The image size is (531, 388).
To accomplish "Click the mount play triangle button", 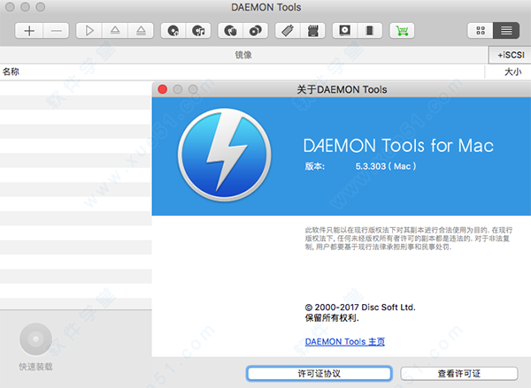I will (89, 31).
